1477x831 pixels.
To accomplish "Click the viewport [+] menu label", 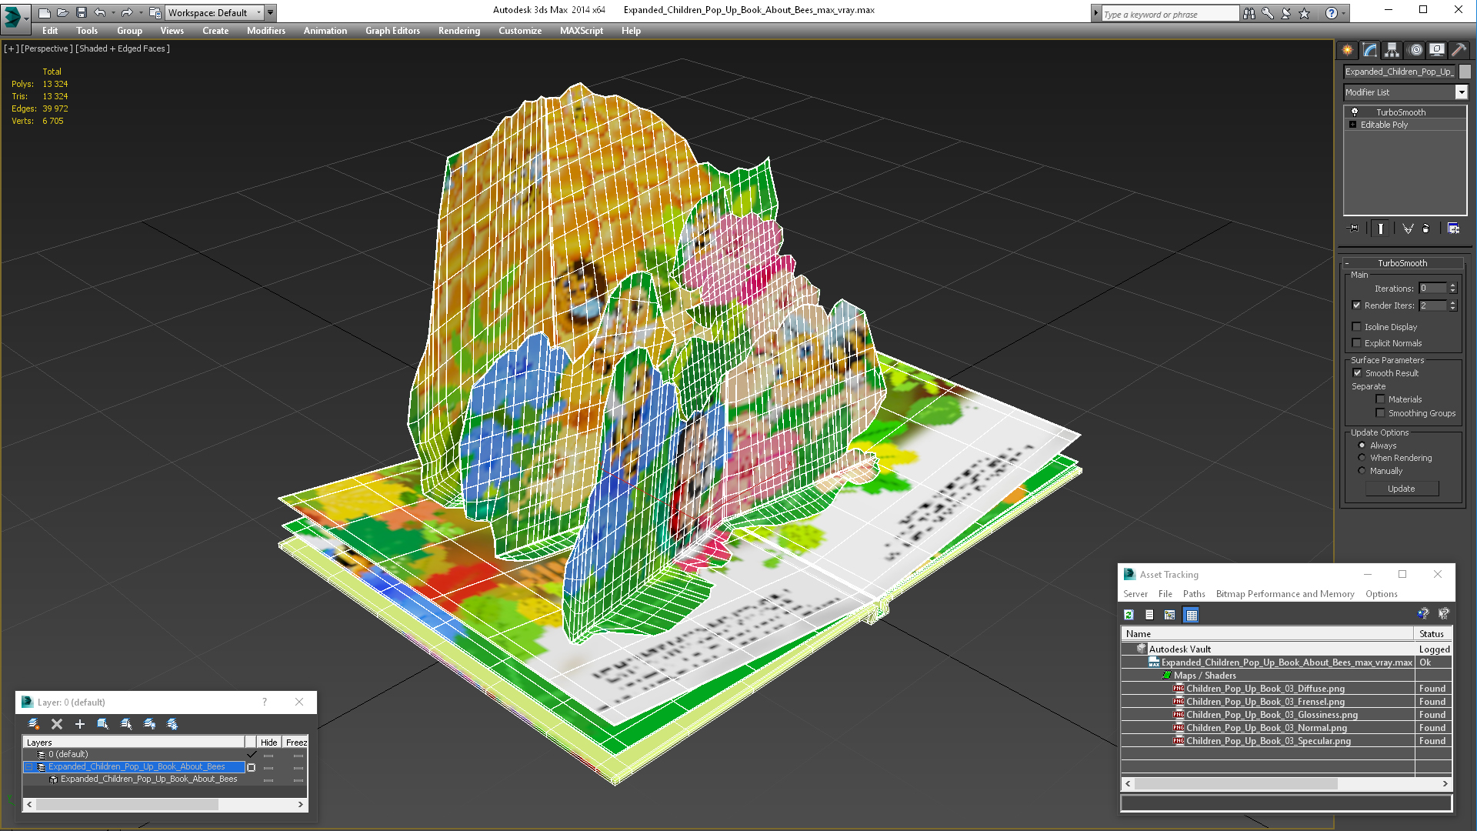I will click(x=11, y=48).
